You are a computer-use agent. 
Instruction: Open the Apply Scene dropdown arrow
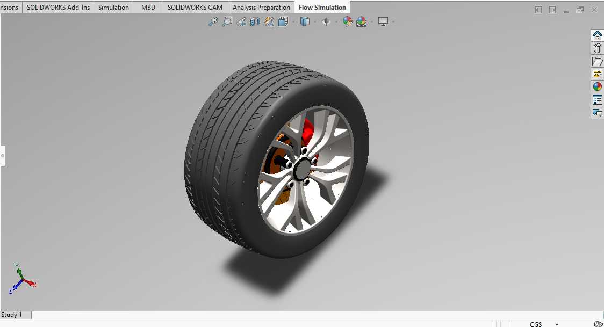(x=372, y=22)
